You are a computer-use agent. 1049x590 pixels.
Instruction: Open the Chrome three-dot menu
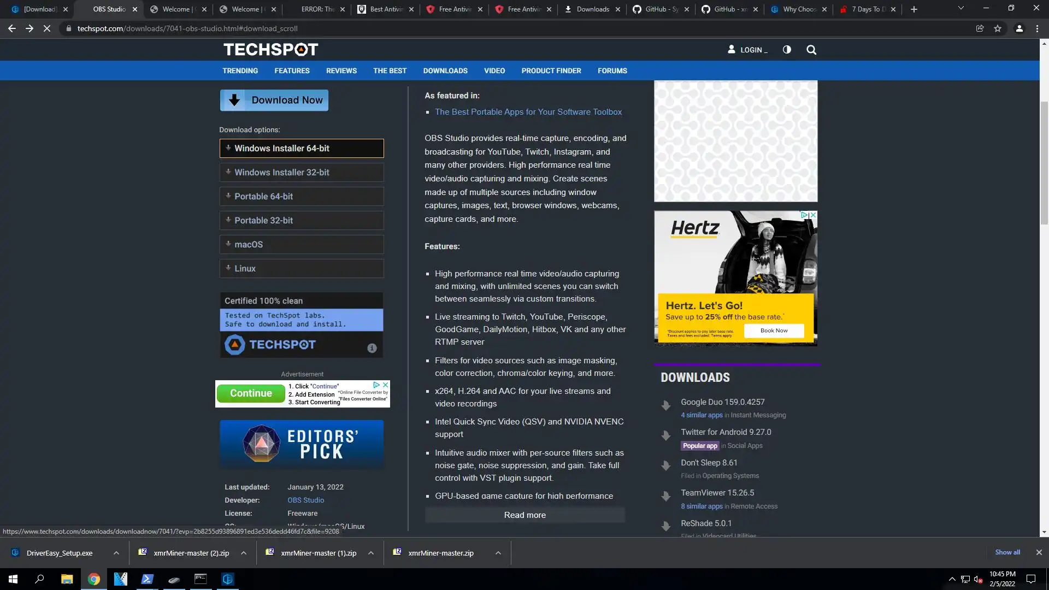click(x=1037, y=28)
